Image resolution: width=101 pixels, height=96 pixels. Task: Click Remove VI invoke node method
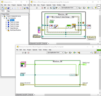pos(91,39)
